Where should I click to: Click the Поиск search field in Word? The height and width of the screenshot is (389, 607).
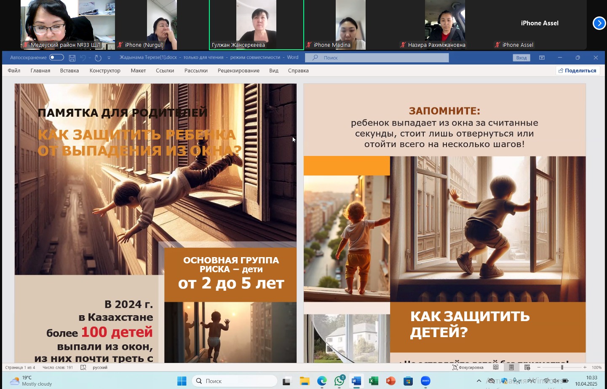point(379,58)
